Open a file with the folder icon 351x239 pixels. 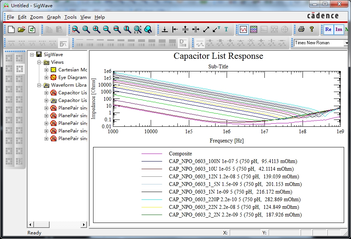21,29
